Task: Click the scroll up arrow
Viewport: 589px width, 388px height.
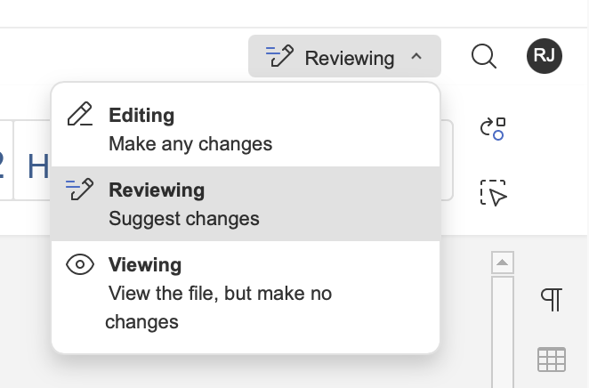Action: (503, 263)
